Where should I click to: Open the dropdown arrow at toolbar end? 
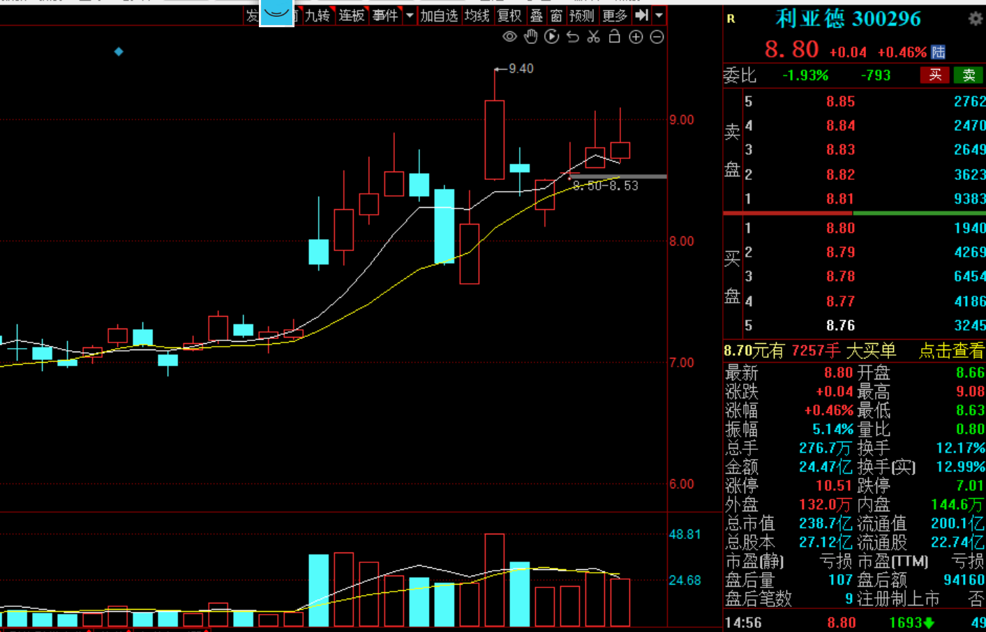(x=659, y=15)
